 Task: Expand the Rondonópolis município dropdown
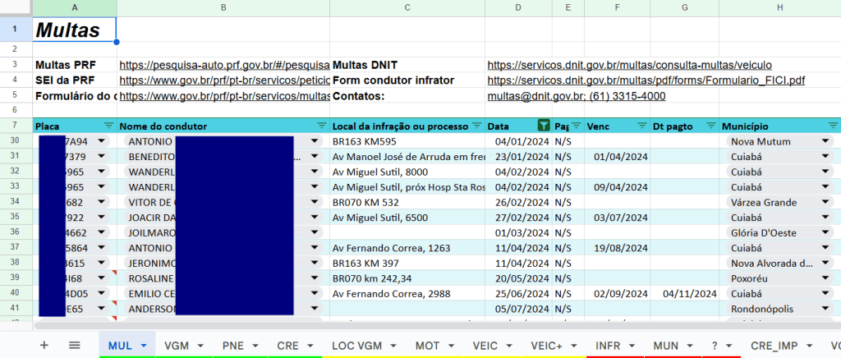(x=825, y=309)
